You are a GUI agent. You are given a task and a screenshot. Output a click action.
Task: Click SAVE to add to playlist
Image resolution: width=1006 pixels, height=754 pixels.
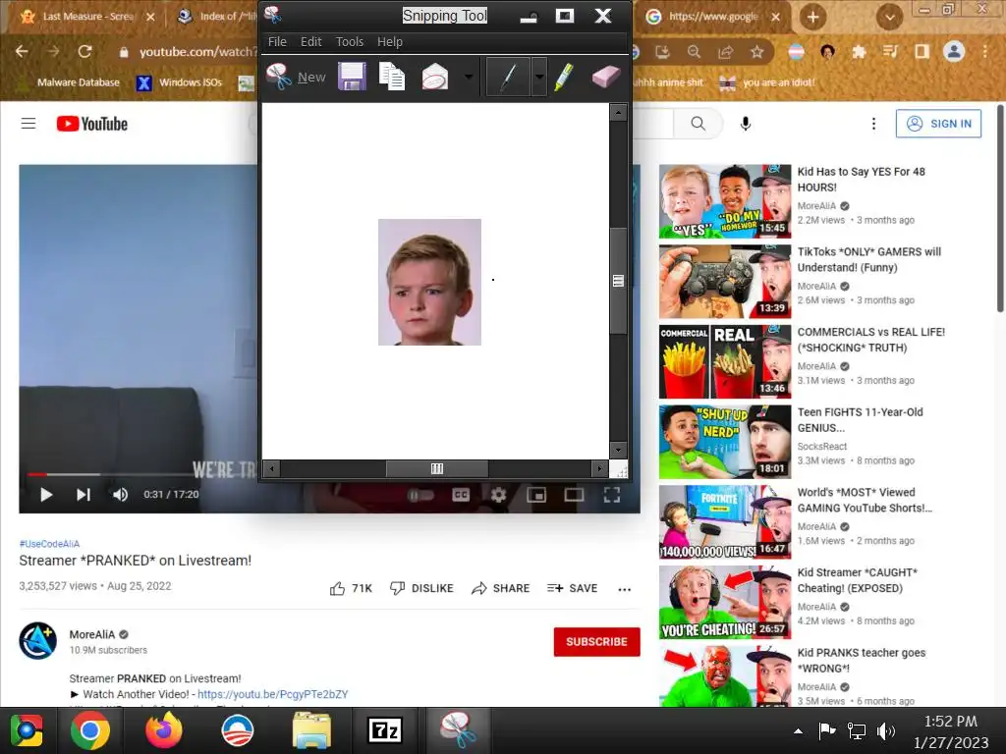tap(573, 589)
